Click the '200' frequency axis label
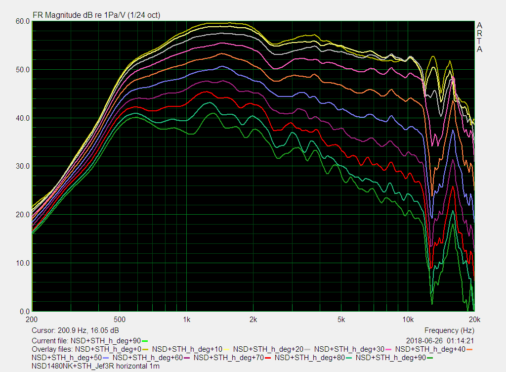Viewport: 506px width, 372px height. pos(32,320)
